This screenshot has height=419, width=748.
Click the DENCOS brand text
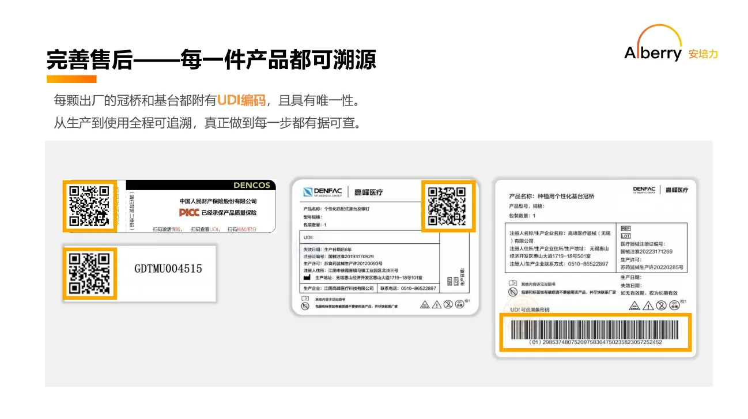coord(252,186)
